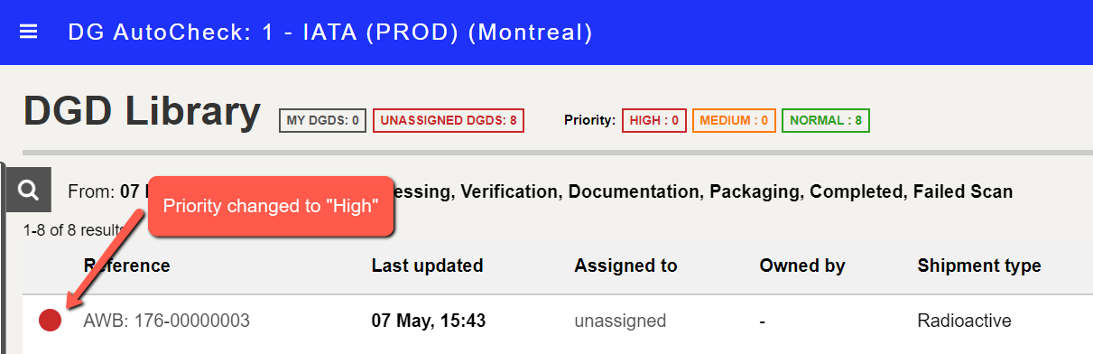This screenshot has width=1093, height=354.
Task: Open the hamburger navigation menu
Action: click(x=29, y=32)
